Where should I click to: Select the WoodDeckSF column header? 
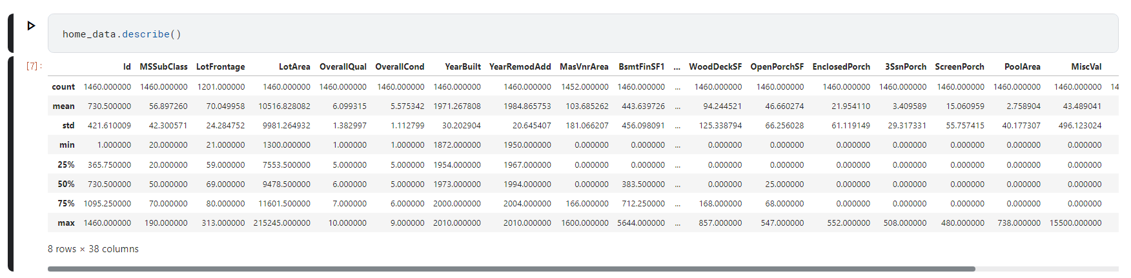tap(715, 66)
